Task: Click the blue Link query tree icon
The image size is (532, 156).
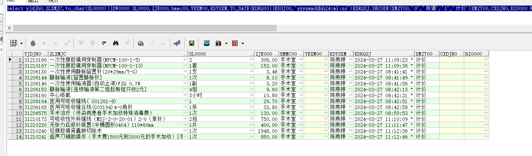Action: pyautogui.click(x=177, y=44)
